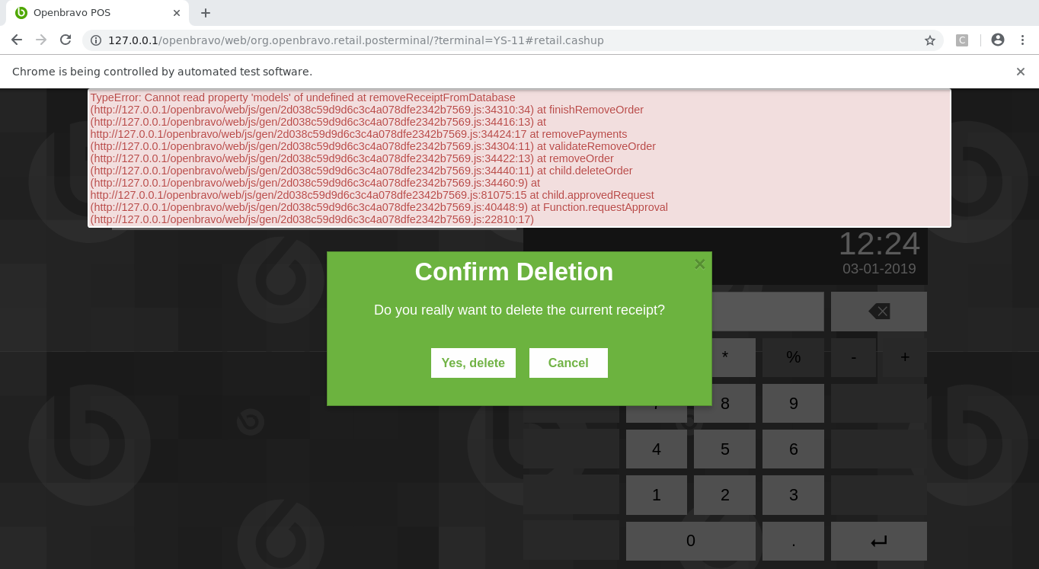Click the C extension icon in toolbar
The height and width of the screenshot is (569, 1039).
[962, 40]
